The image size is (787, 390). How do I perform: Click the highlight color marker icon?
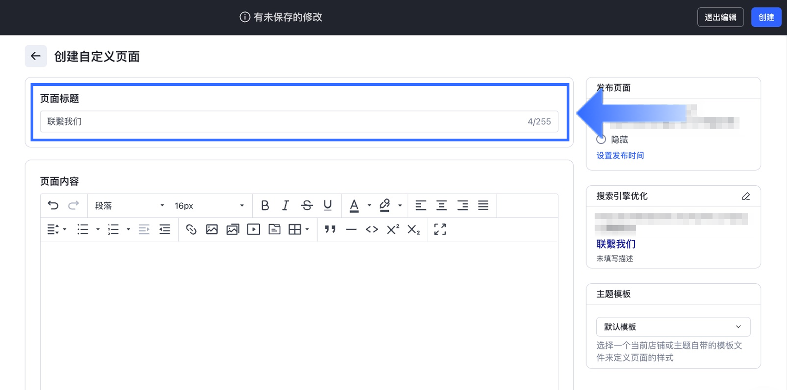click(x=384, y=205)
